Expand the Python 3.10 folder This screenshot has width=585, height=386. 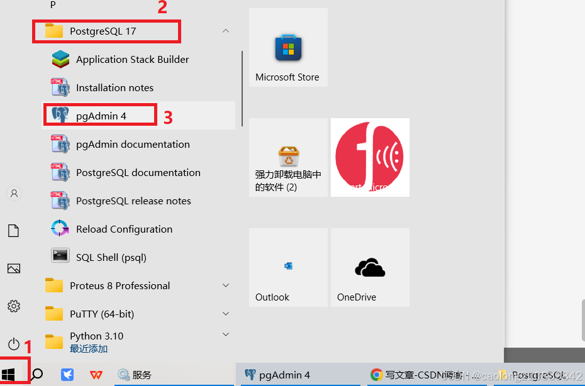tap(226, 334)
